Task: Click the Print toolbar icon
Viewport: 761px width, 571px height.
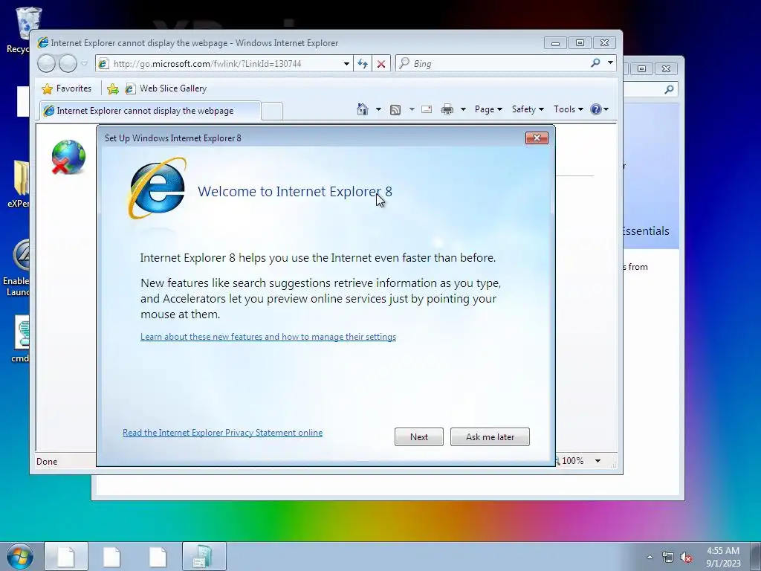Action: point(447,109)
